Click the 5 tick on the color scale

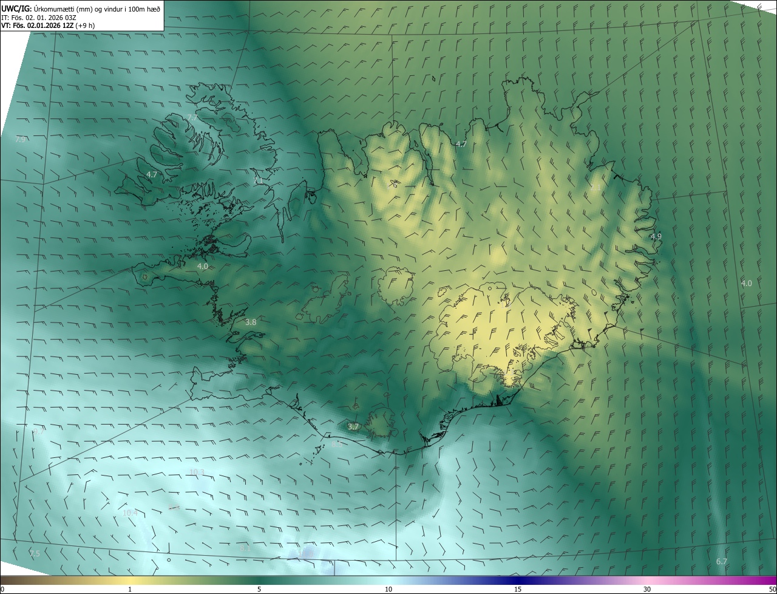[259, 589]
